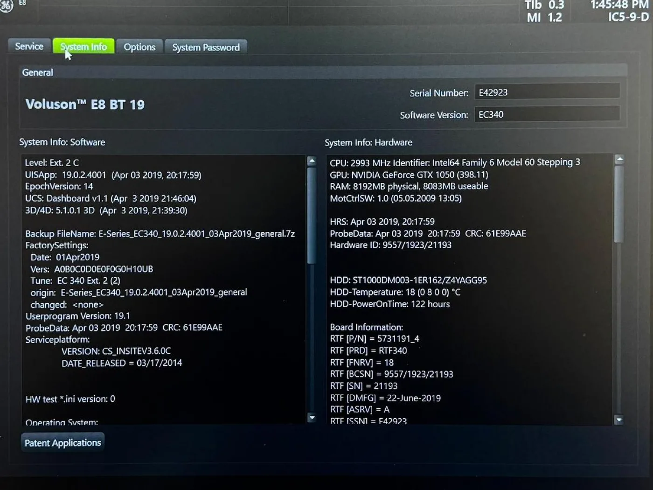Screen dimensions: 653x490
Task: Click the hardware panel scrollbar thumb
Action: (x=619, y=204)
